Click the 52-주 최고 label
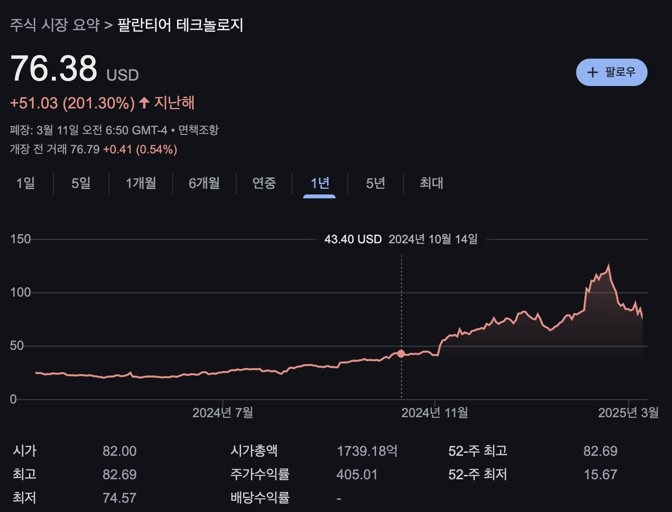The height and width of the screenshot is (512, 672). coord(478,451)
